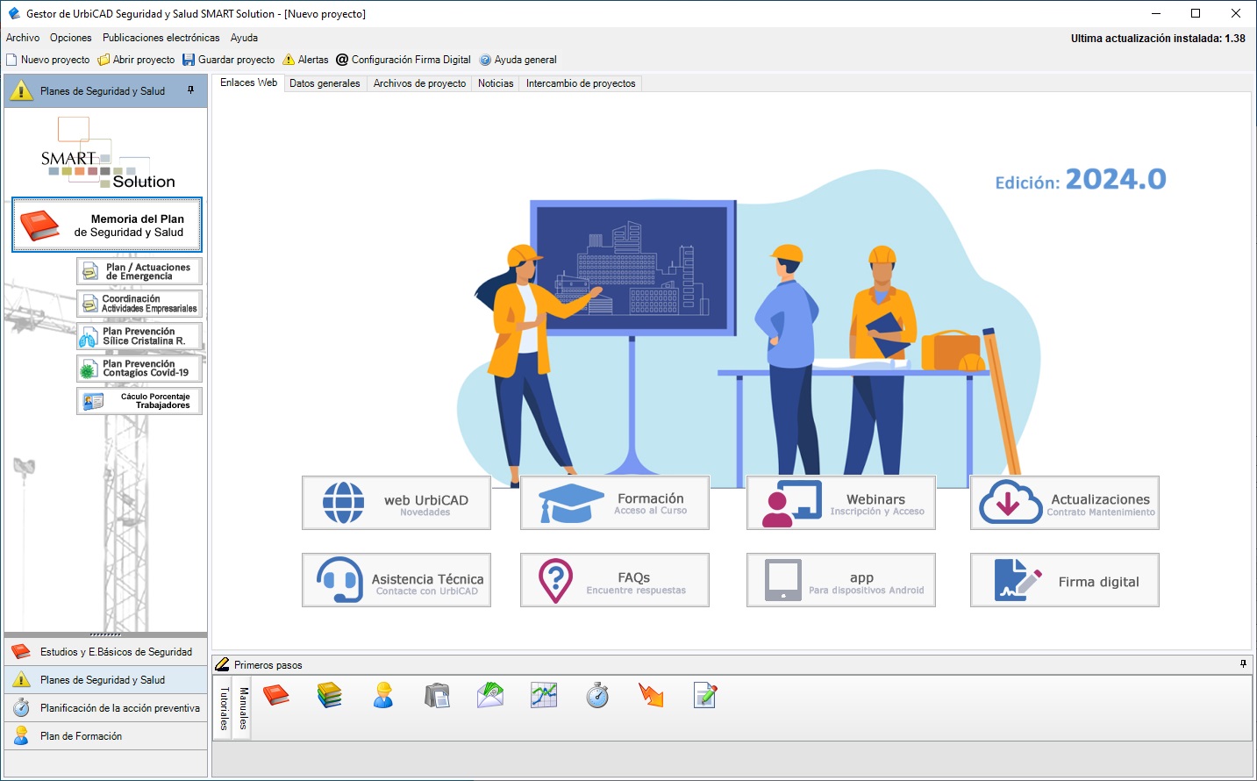Click the Webinars presenter icon

pos(791,503)
